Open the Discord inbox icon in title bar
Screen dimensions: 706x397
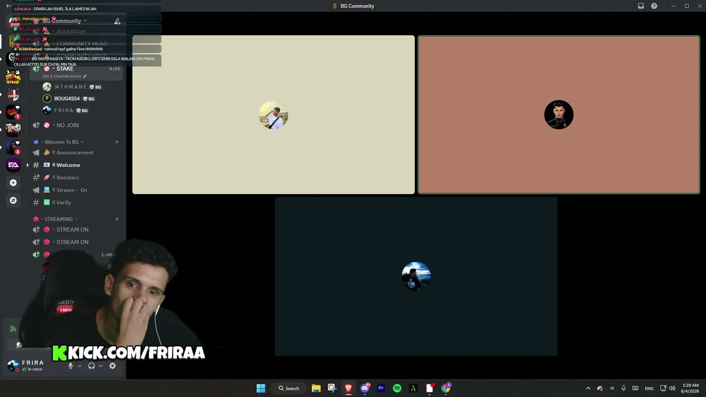tap(641, 6)
